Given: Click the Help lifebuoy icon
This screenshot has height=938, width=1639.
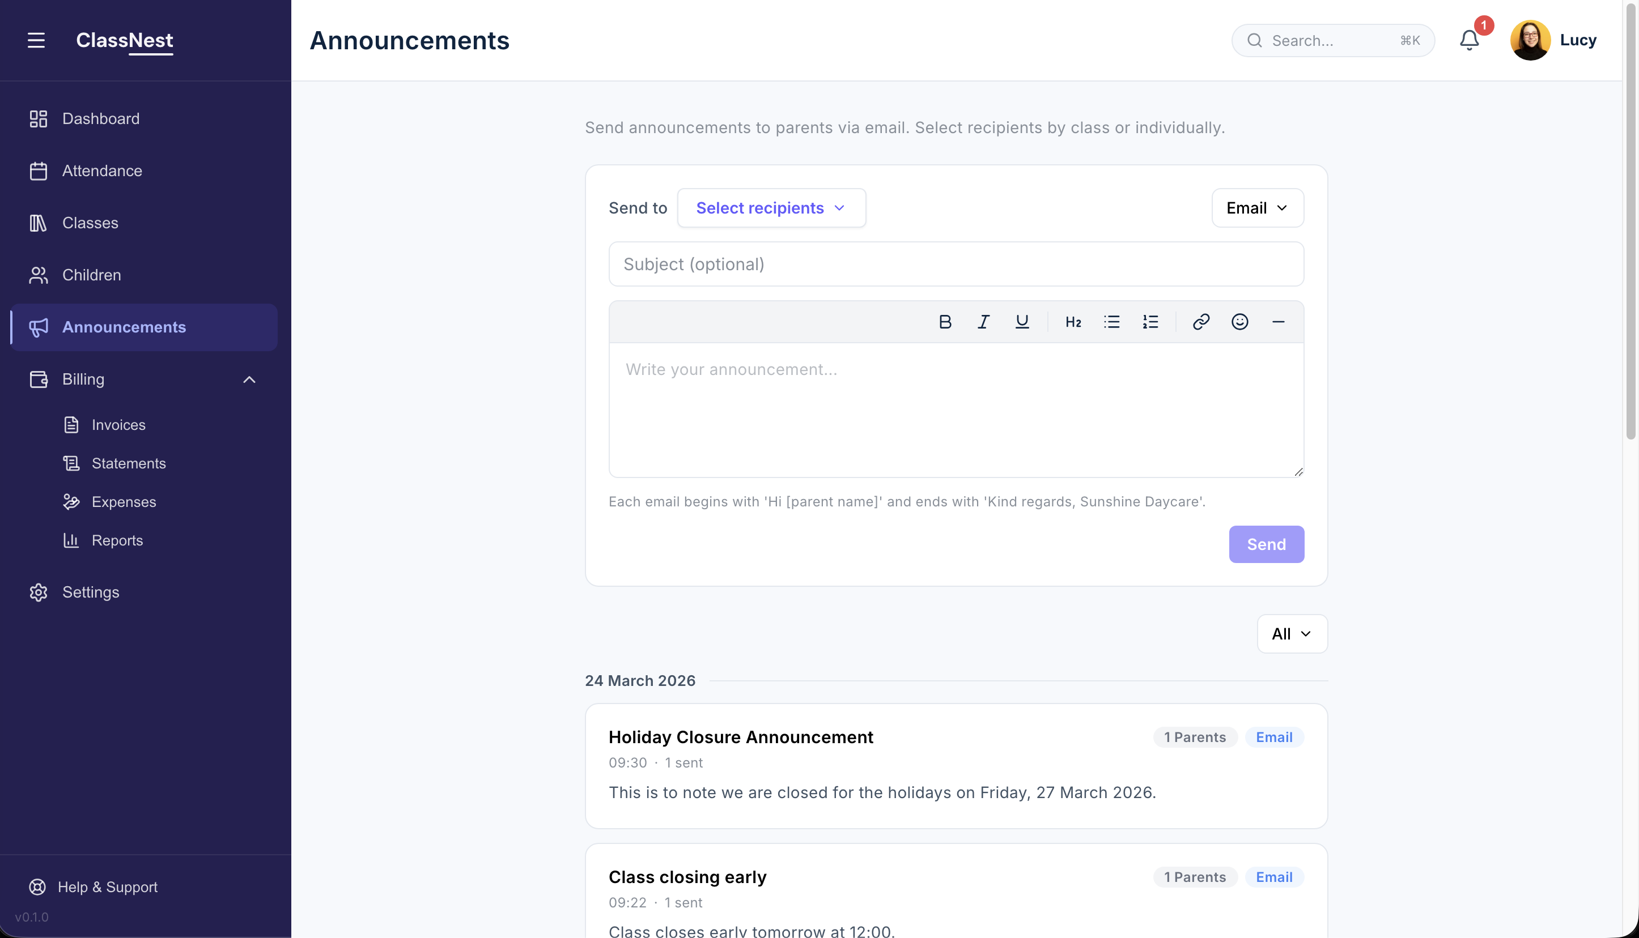Looking at the screenshot, I should click(37, 887).
